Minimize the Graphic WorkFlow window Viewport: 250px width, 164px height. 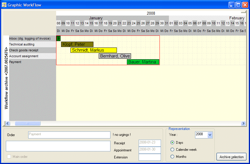pos(231,5)
